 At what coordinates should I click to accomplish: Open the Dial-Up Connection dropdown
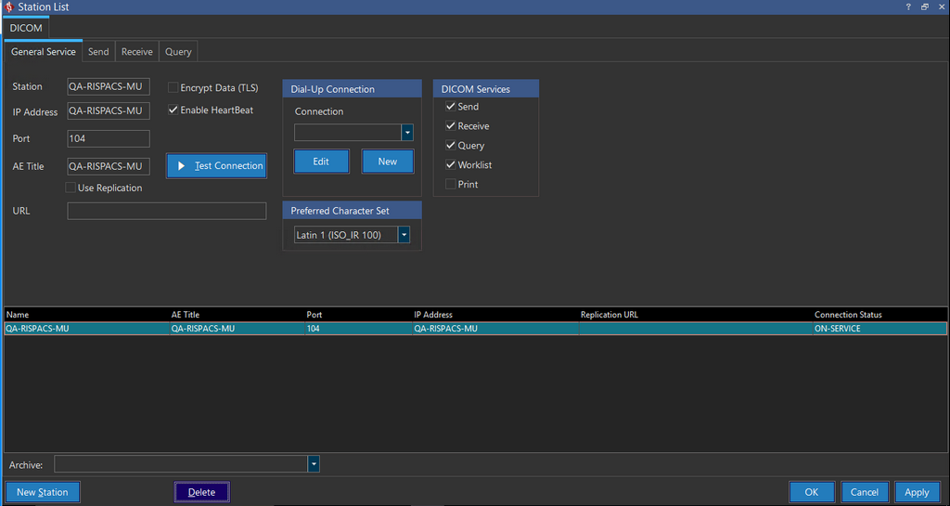click(x=406, y=133)
